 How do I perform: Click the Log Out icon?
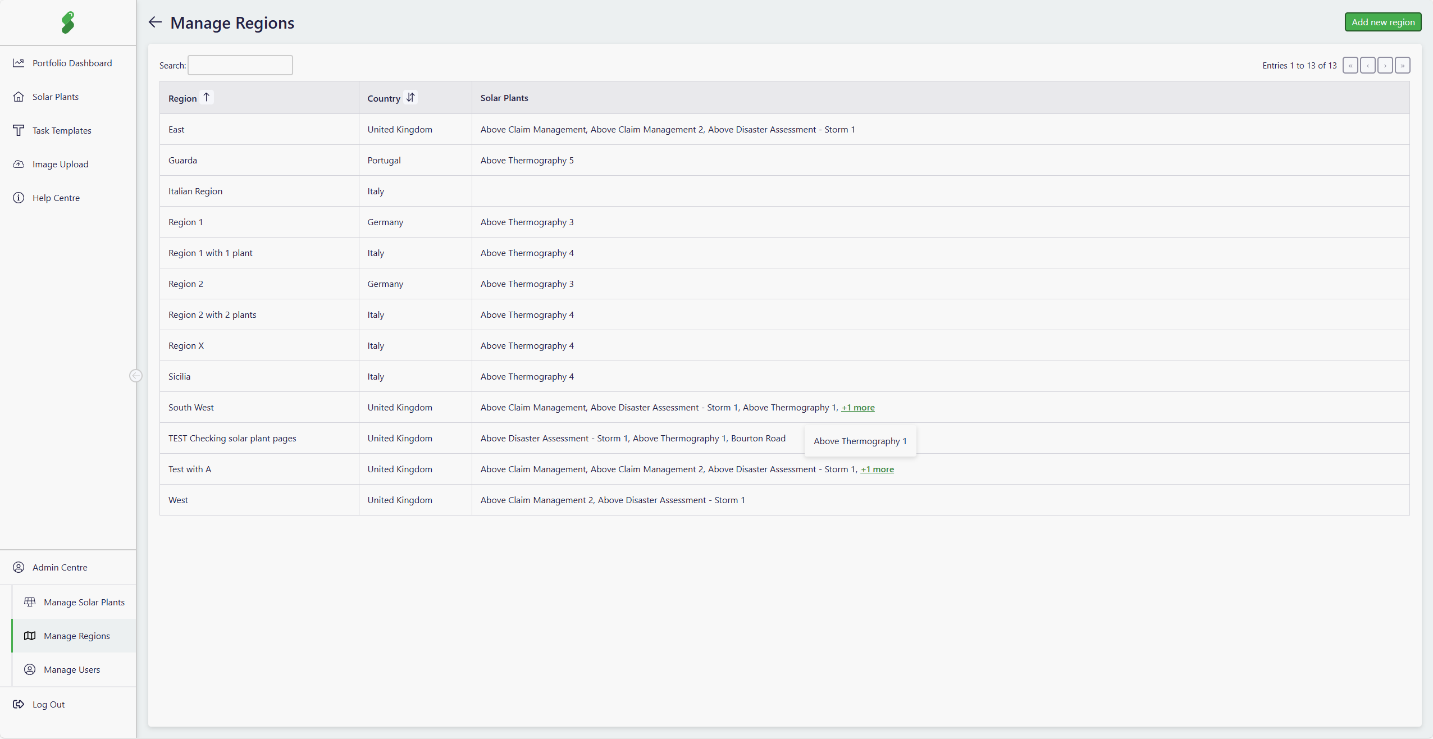(19, 704)
